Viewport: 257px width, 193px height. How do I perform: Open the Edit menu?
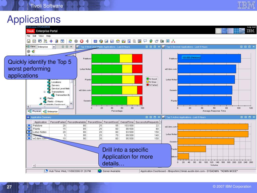(x=34, y=36)
